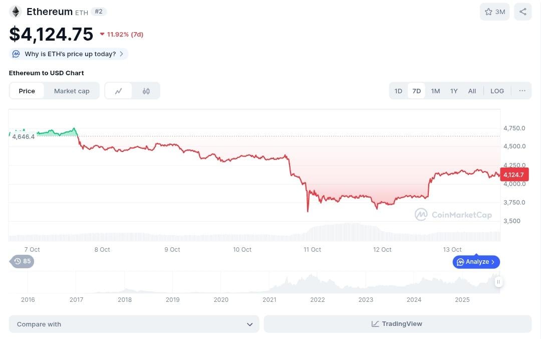Open the Analyze button chevron
Image resolution: width=541 pixels, height=339 pixels.
493,262
